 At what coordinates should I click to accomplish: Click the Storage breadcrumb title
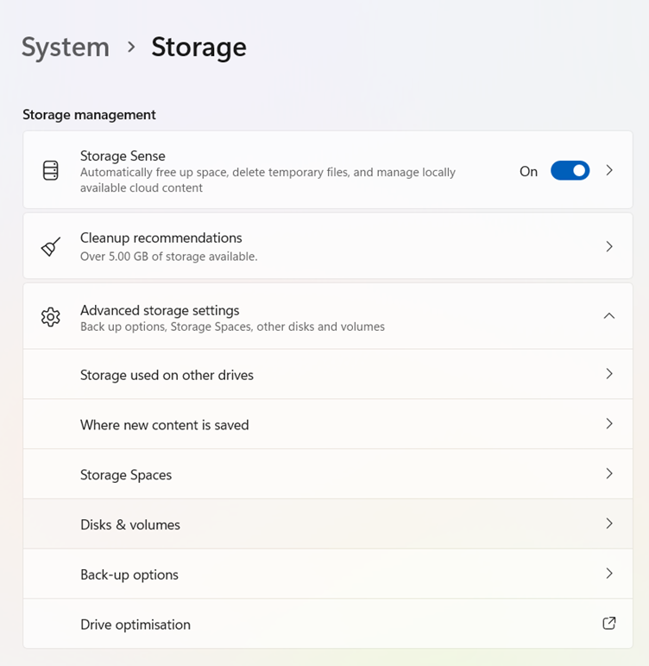pos(198,48)
